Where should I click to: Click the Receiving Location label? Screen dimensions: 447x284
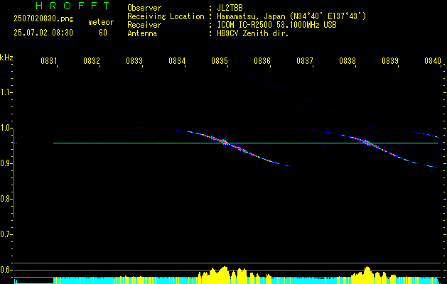[x=166, y=16]
